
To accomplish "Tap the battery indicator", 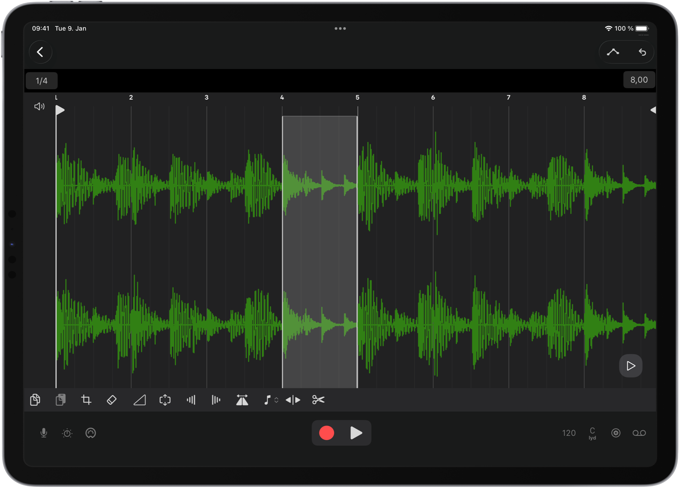I will [642, 28].
